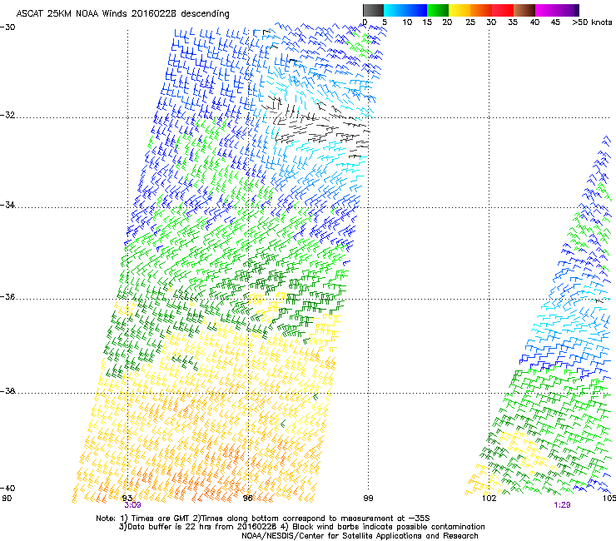Image resolution: width=616 pixels, height=541 pixels.
Task: Click the '96' longitude label
Action: [248, 499]
